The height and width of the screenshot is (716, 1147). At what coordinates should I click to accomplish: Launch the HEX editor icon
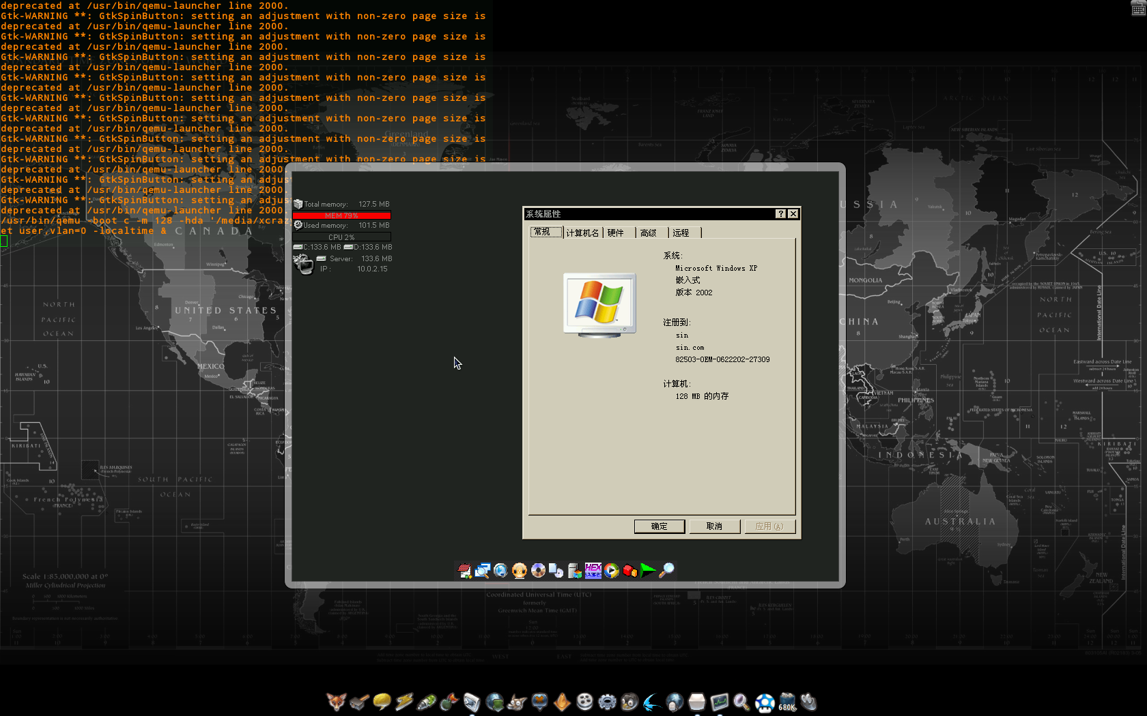(x=593, y=571)
